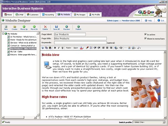This screenshot has width=168, height=126.
Task: Move the page down with Move Dn
Action: click(x=34, y=27)
